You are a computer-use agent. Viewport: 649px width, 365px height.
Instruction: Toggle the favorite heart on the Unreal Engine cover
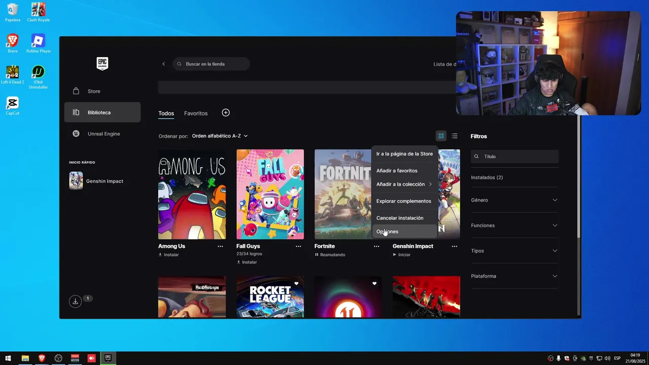374,283
